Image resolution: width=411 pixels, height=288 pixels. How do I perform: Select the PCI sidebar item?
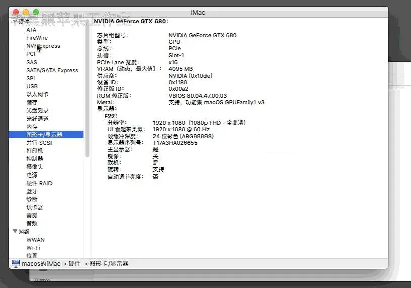(31, 54)
